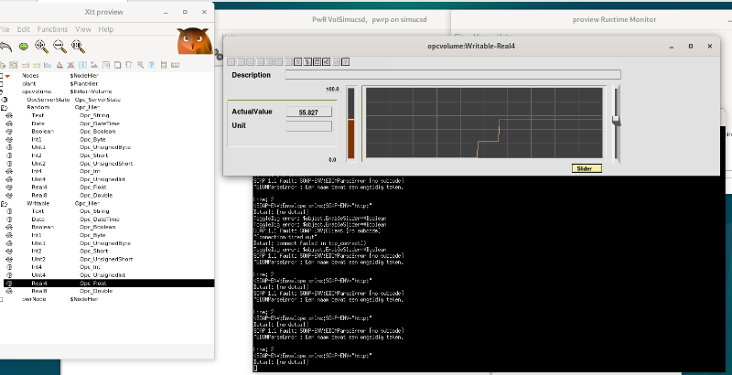Click the vertical slider handle in opcvolume window

click(x=616, y=121)
